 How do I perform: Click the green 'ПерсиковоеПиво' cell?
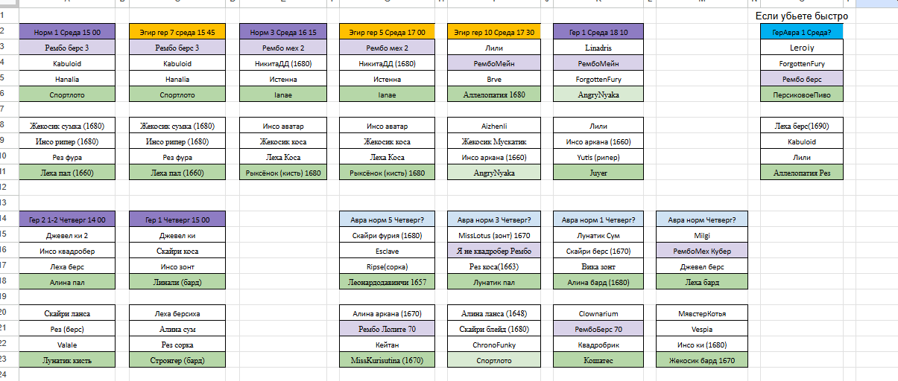pos(802,95)
